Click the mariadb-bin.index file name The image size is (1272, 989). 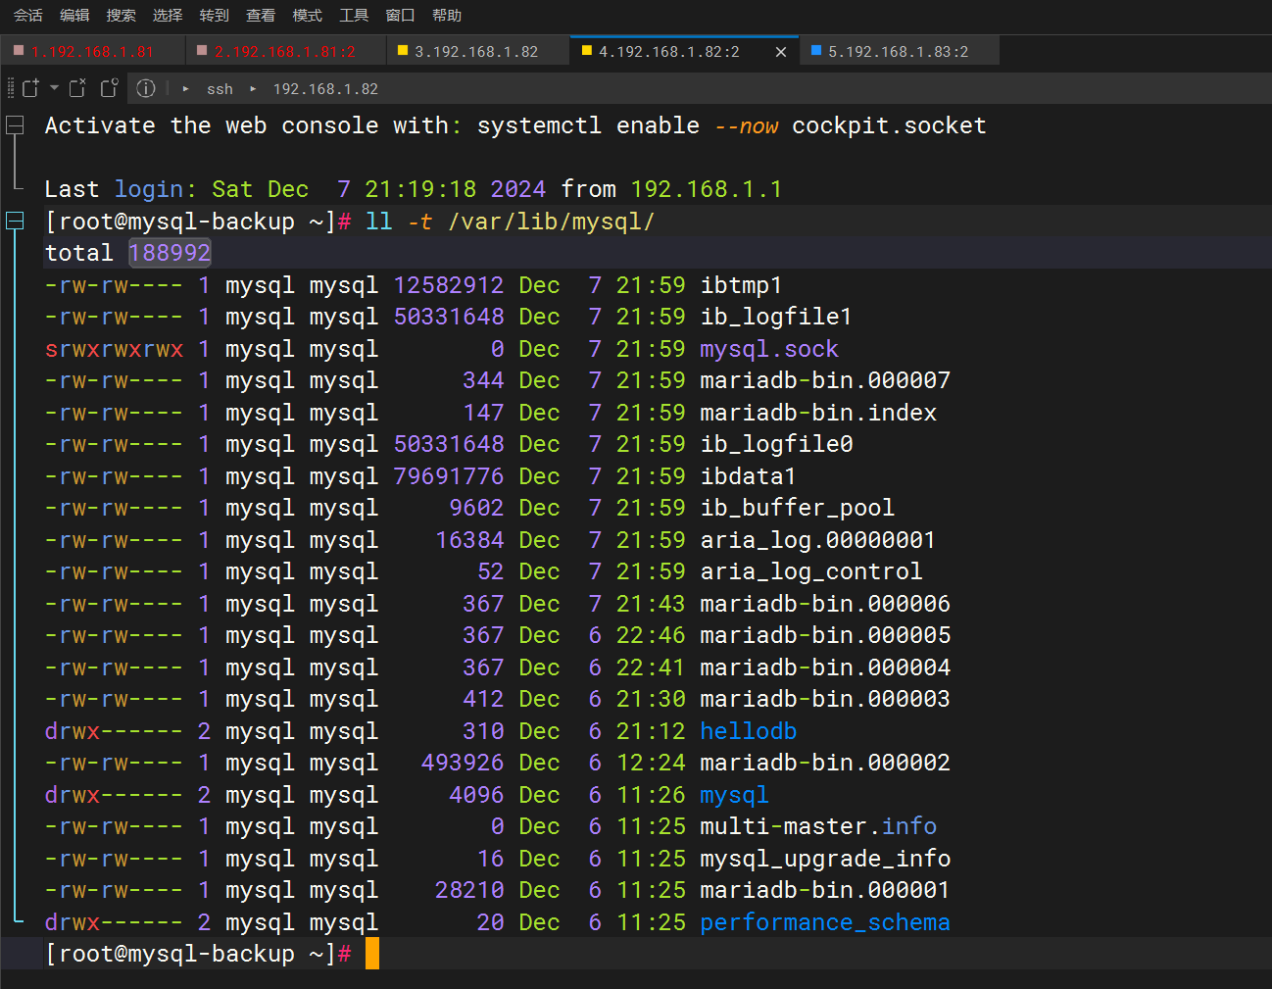[x=818, y=413]
